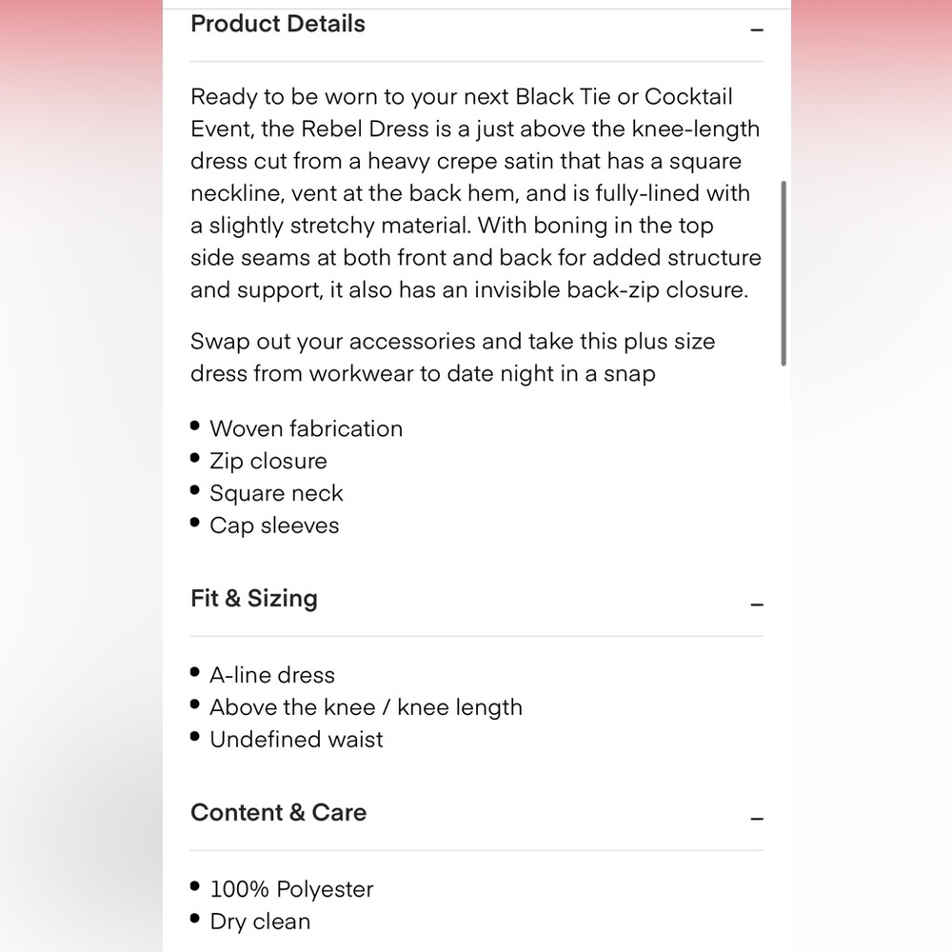Image resolution: width=952 pixels, height=952 pixels.
Task: Click the Cap sleeves bullet item
Action: 274,526
